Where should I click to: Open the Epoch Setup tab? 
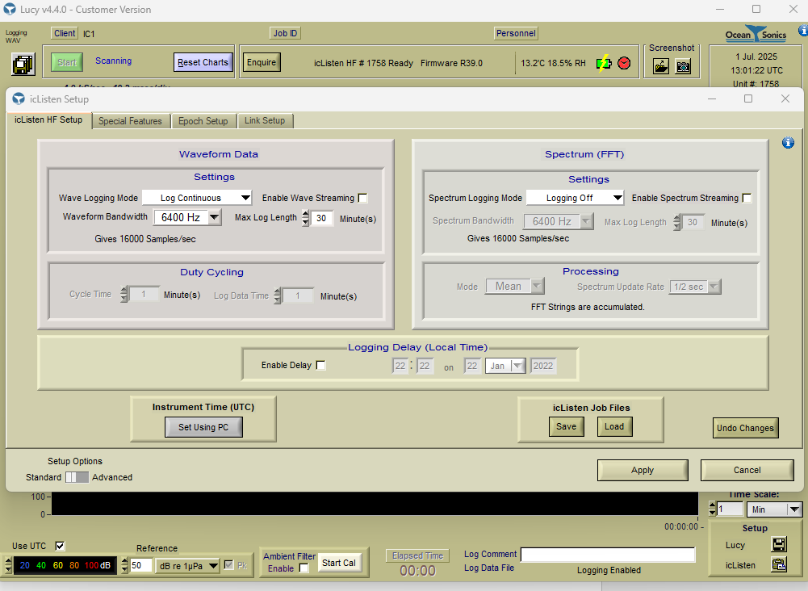pos(203,121)
